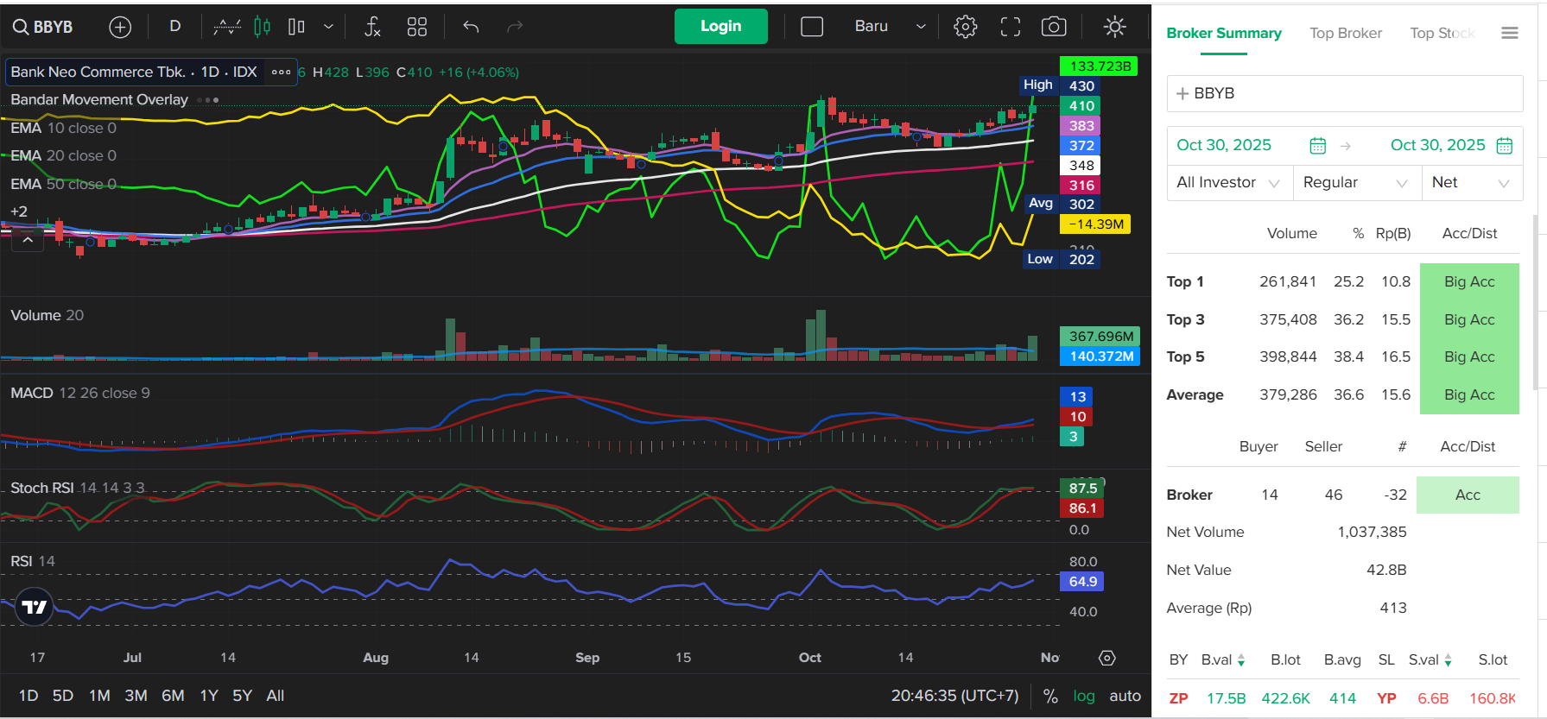This screenshot has height=719, width=1547.
Task: Select the candlestick chart style icon
Action: (x=263, y=27)
